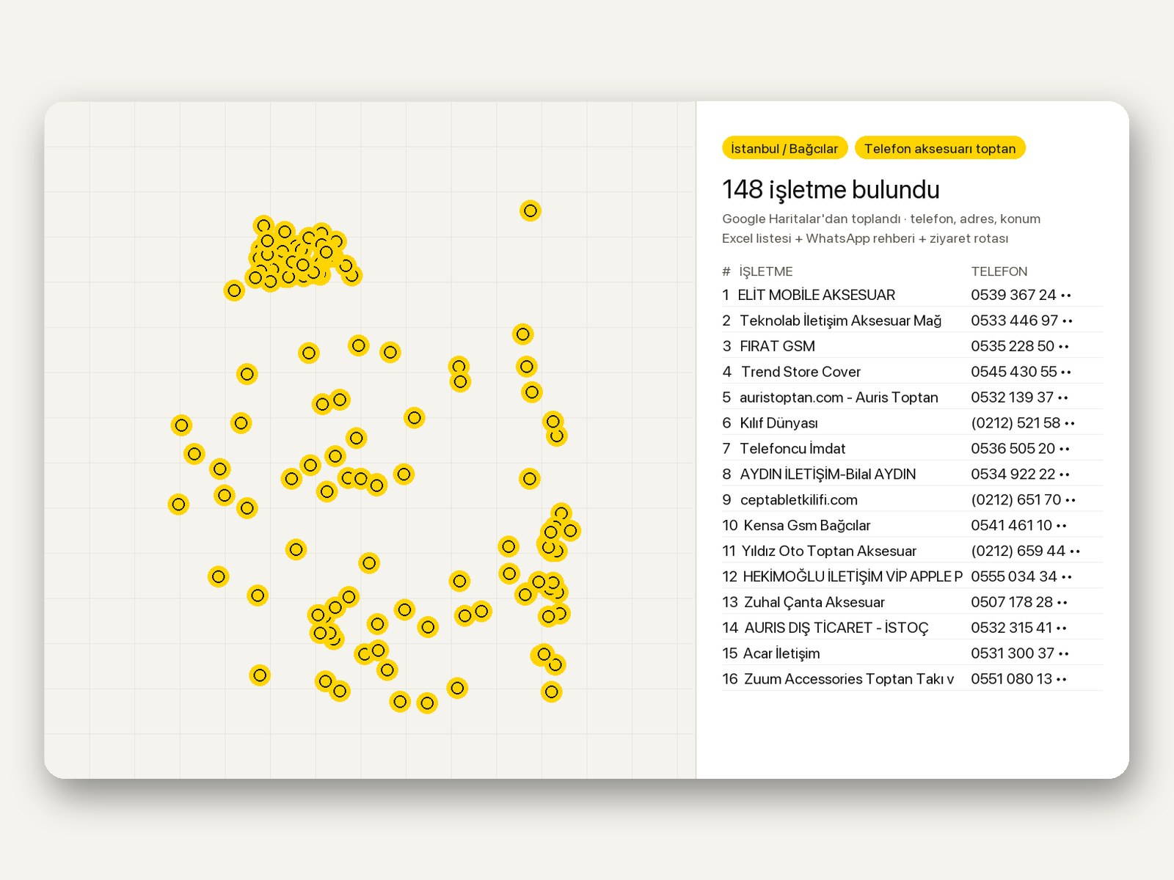Screen dimensions: 1174x880
Task: Choose Yıldız Oto Toptan Aksesuar
Action: tap(912, 551)
